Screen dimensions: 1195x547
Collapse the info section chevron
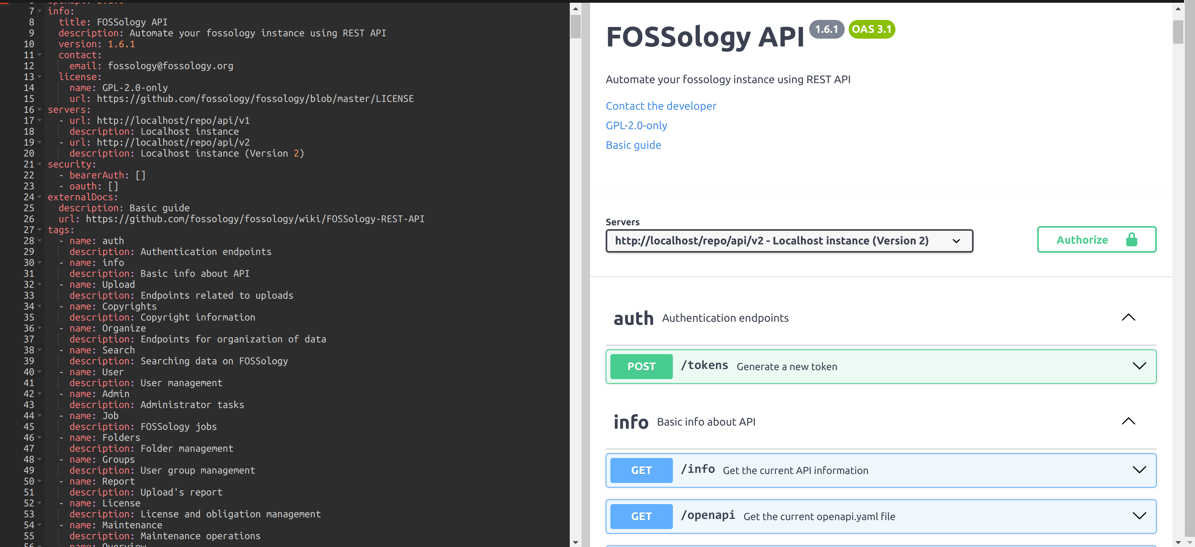point(1128,422)
